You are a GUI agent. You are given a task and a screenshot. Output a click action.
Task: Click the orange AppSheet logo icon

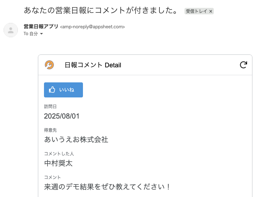(49, 65)
